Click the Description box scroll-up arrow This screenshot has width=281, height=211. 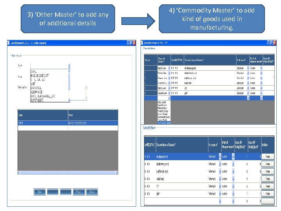coord(86,88)
